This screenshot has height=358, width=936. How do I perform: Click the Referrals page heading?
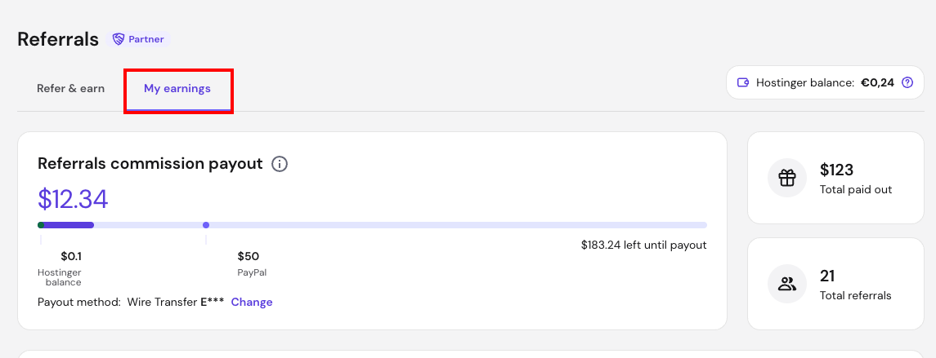tap(58, 39)
